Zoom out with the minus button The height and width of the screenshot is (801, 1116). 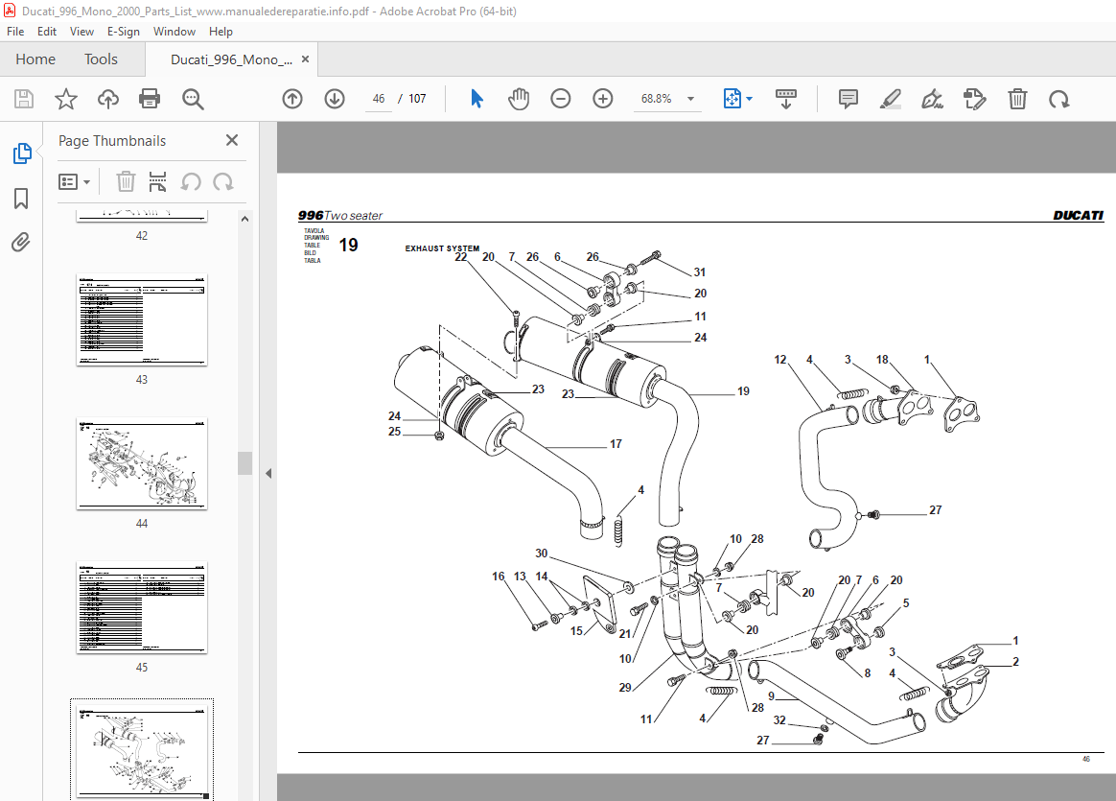(561, 99)
